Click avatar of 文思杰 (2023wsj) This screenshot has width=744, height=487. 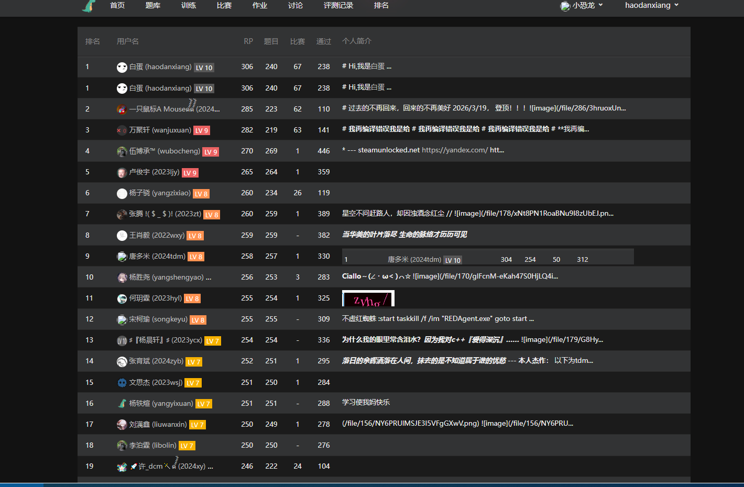click(122, 382)
